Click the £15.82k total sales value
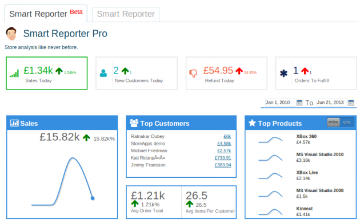 tap(59, 137)
